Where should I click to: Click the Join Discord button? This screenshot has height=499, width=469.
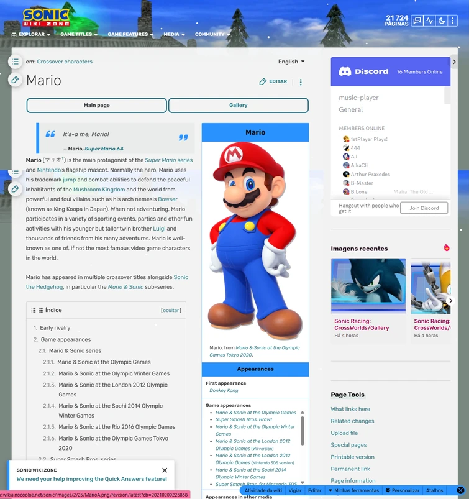click(424, 208)
